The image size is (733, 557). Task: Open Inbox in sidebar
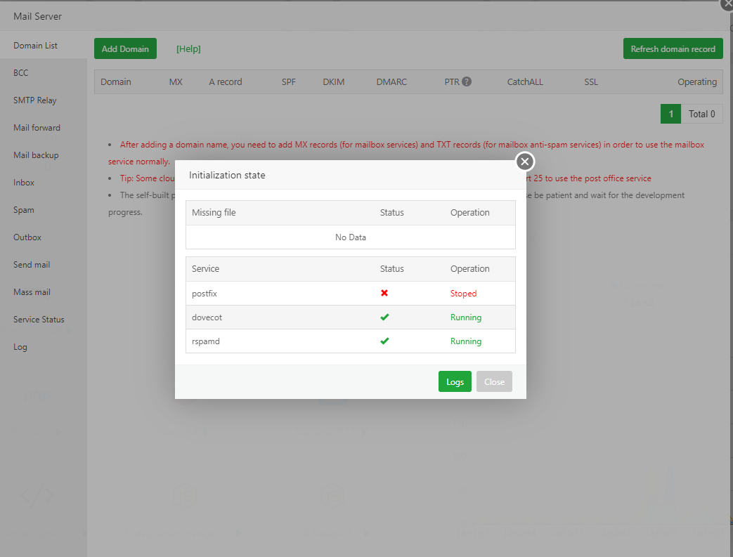point(44,182)
